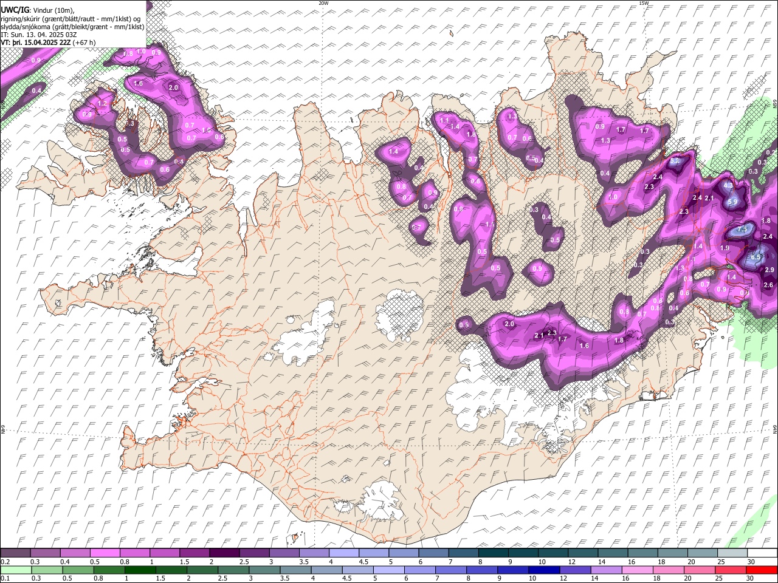Click the UWC/IG title text
The height and width of the screenshot is (583, 778).
(14, 10)
